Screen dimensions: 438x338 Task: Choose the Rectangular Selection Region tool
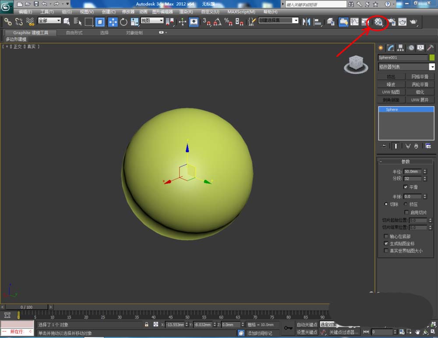[x=88, y=21]
